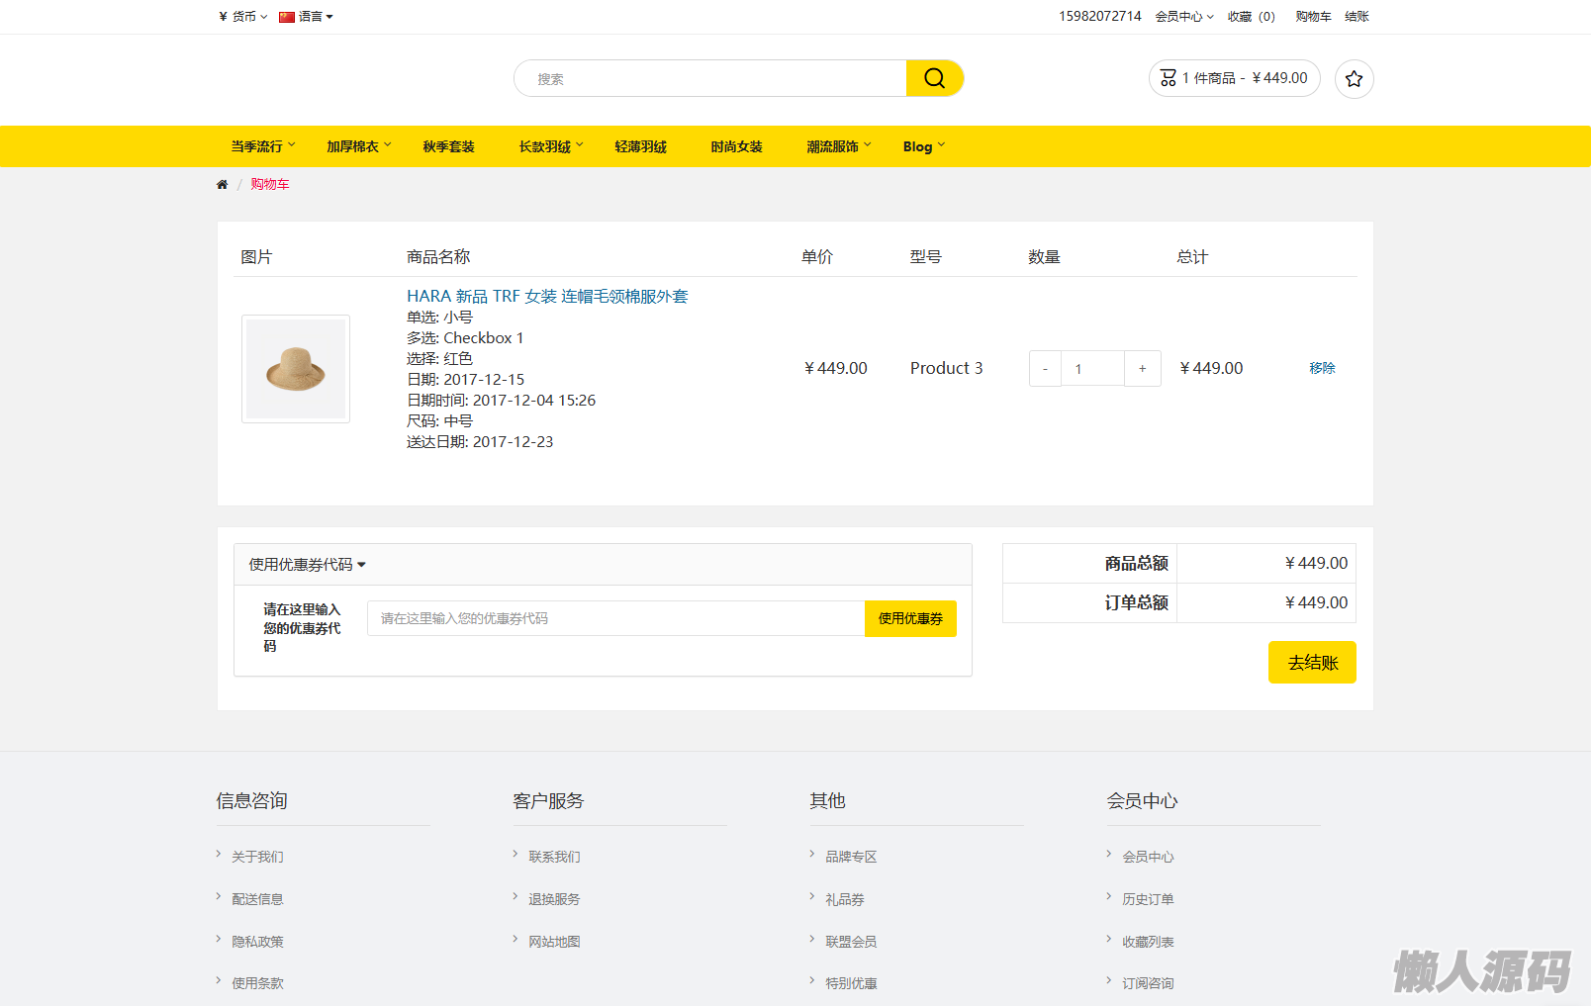Click the search text box
Image resolution: width=1591 pixels, height=1006 pixels.
coord(709,79)
